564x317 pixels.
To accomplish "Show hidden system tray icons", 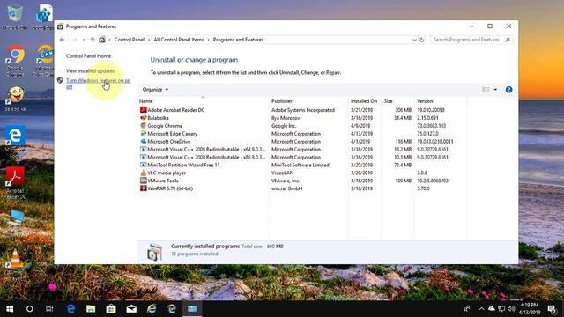I will (481, 309).
